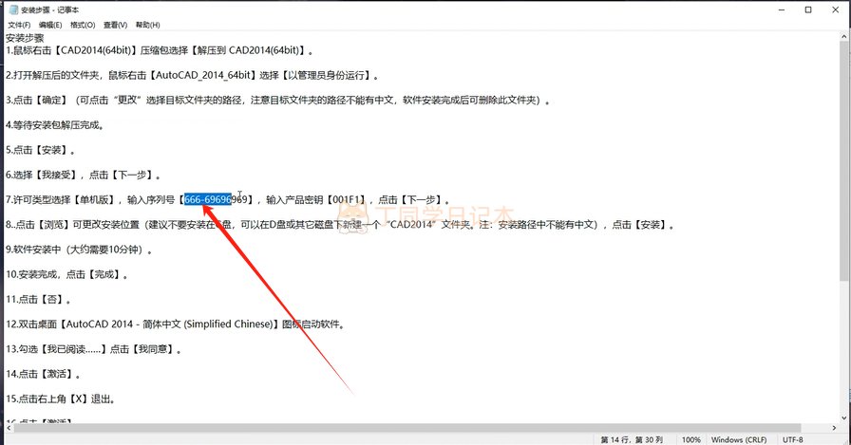Screen dimensions: 851x445
Task: Click line 9 软件安装中 text
Action: point(79,250)
